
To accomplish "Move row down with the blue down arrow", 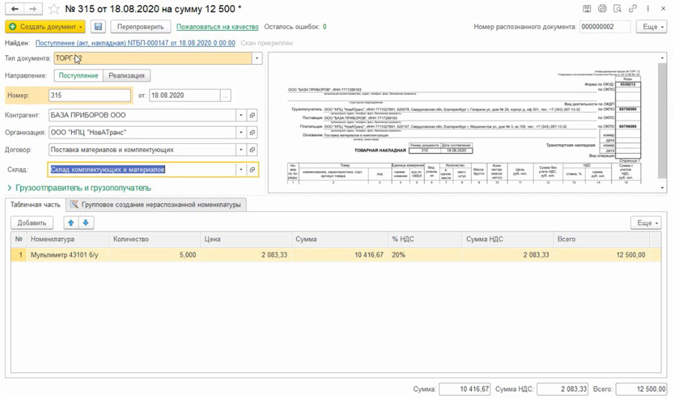I will point(86,222).
